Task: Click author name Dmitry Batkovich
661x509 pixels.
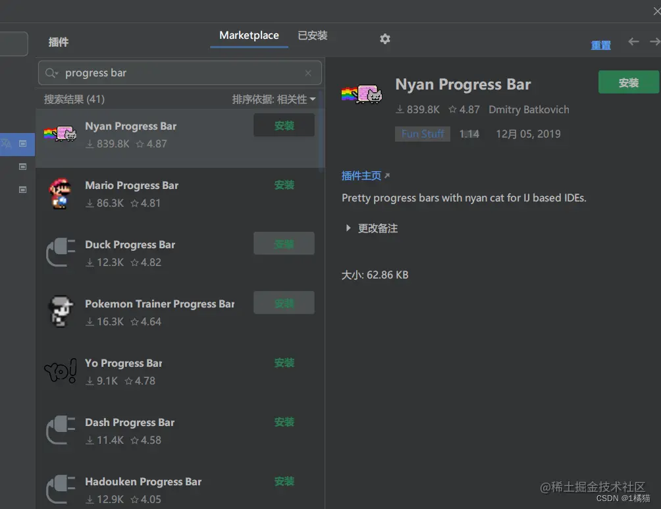Action: 529,110
